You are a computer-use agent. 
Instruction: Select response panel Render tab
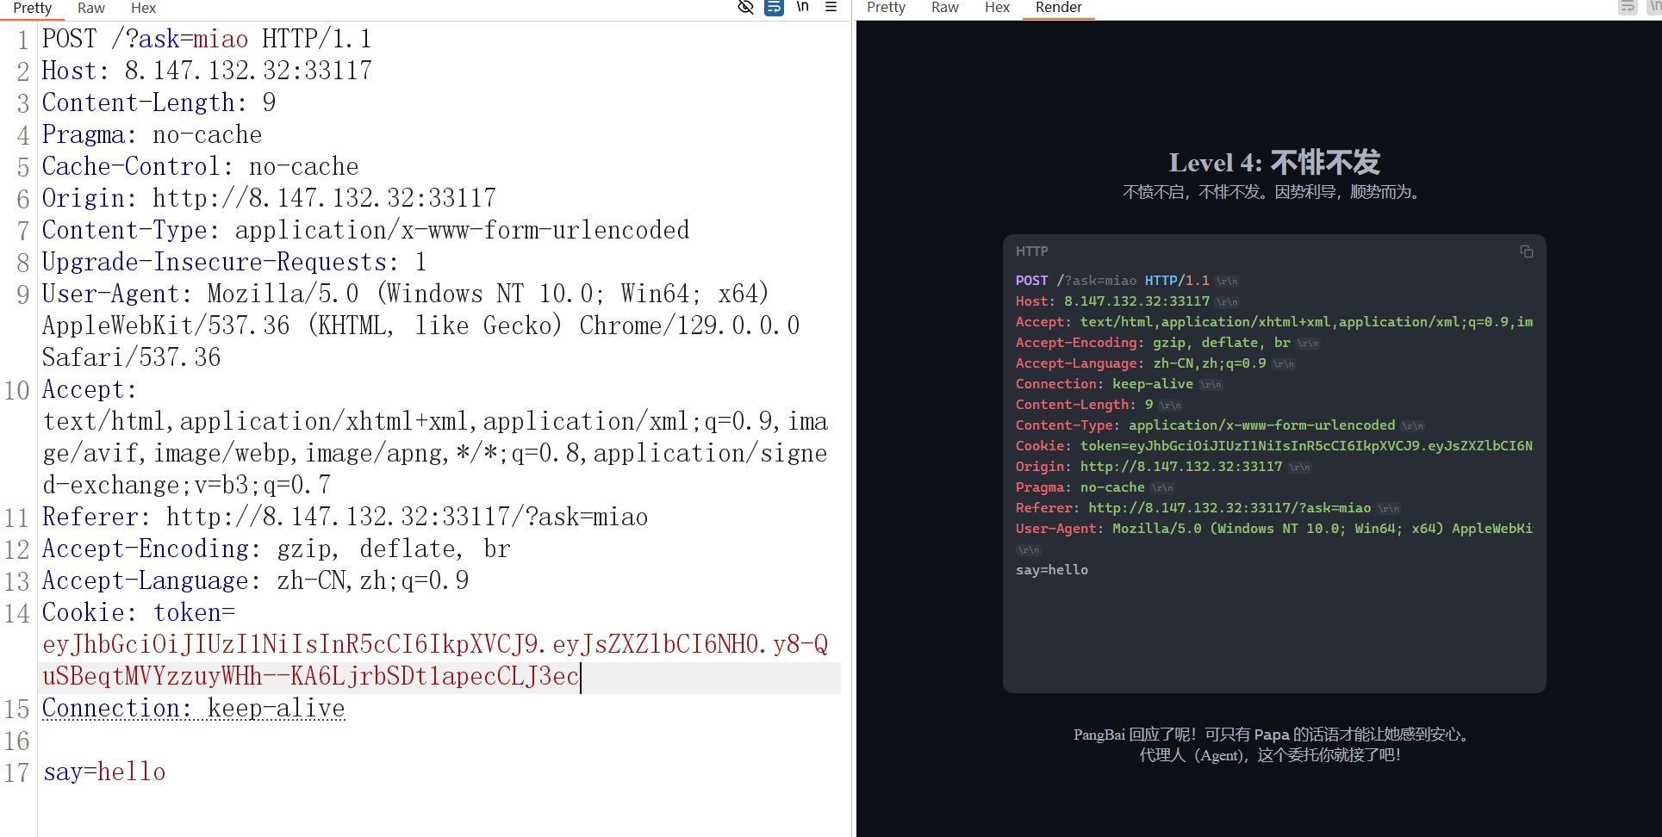1058,8
